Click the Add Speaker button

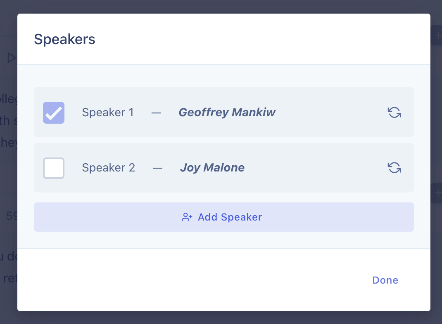224,217
